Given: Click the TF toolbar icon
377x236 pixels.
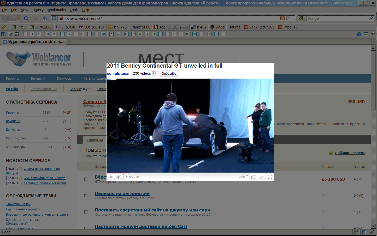Looking at the screenshot, I should tap(90, 34).
